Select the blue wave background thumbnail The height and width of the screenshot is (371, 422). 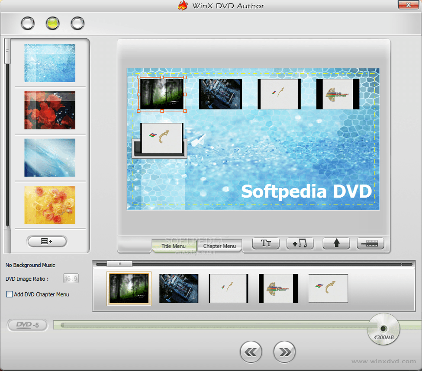click(x=50, y=157)
